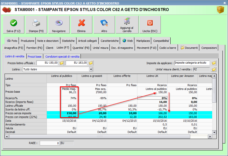Select the Markplaces tab

(x=143, y=41)
